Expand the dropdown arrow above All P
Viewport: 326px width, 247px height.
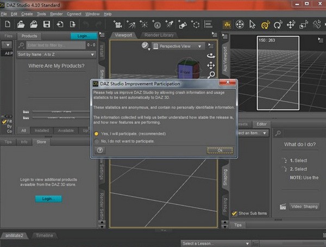point(7,45)
